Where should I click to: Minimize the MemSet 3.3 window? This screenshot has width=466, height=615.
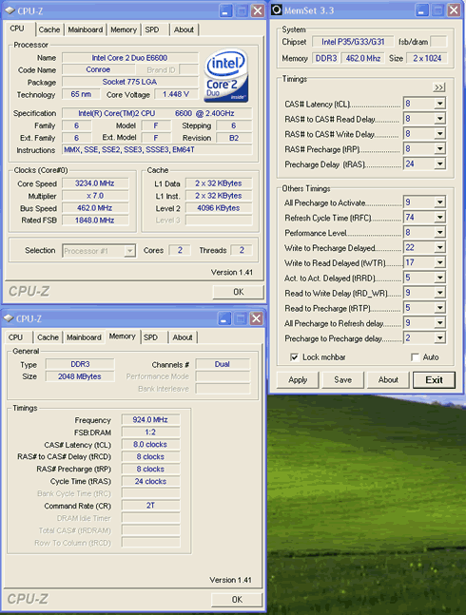pos(421,10)
